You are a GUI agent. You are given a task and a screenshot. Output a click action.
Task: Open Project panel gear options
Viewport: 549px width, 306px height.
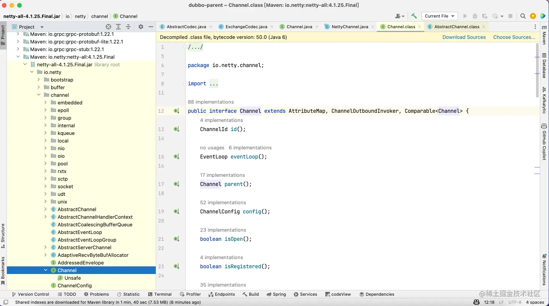pyautogui.click(x=140, y=27)
